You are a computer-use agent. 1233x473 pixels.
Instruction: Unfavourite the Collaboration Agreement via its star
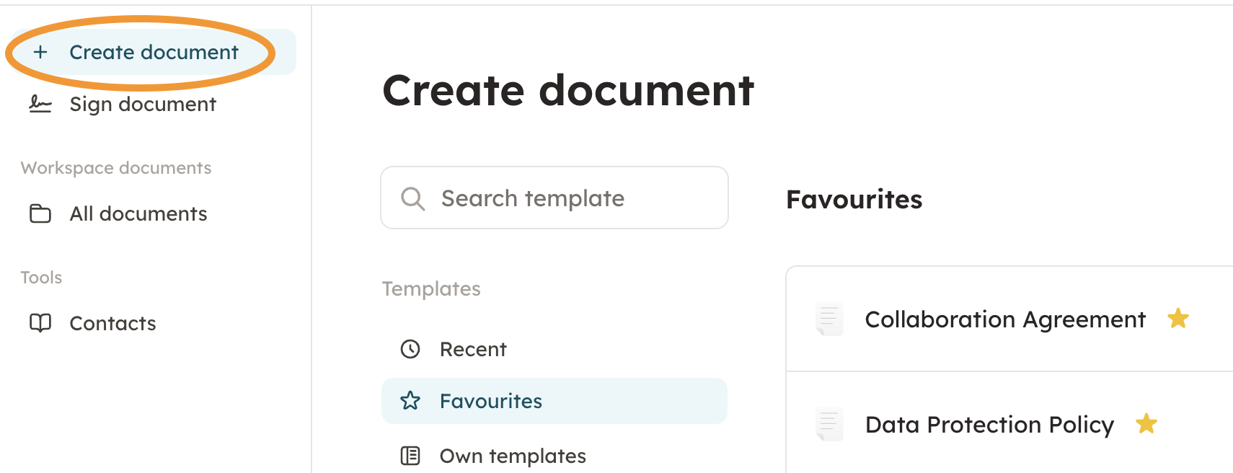[x=1178, y=318]
